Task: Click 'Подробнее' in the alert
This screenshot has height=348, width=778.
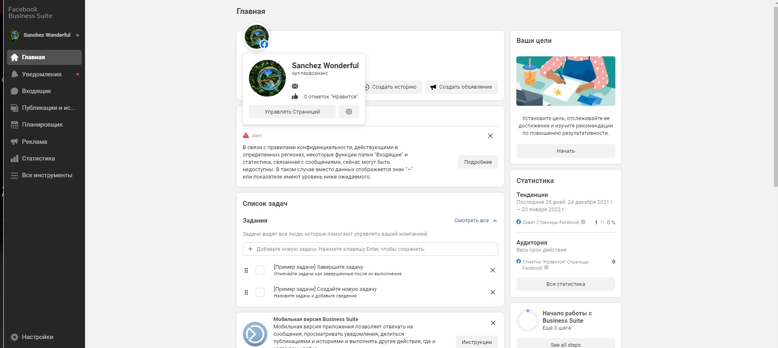Action: pyautogui.click(x=478, y=162)
